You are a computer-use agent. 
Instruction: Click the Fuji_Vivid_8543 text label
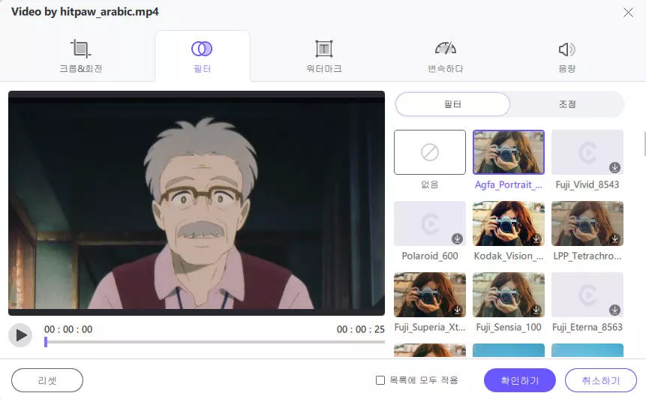pyautogui.click(x=587, y=184)
